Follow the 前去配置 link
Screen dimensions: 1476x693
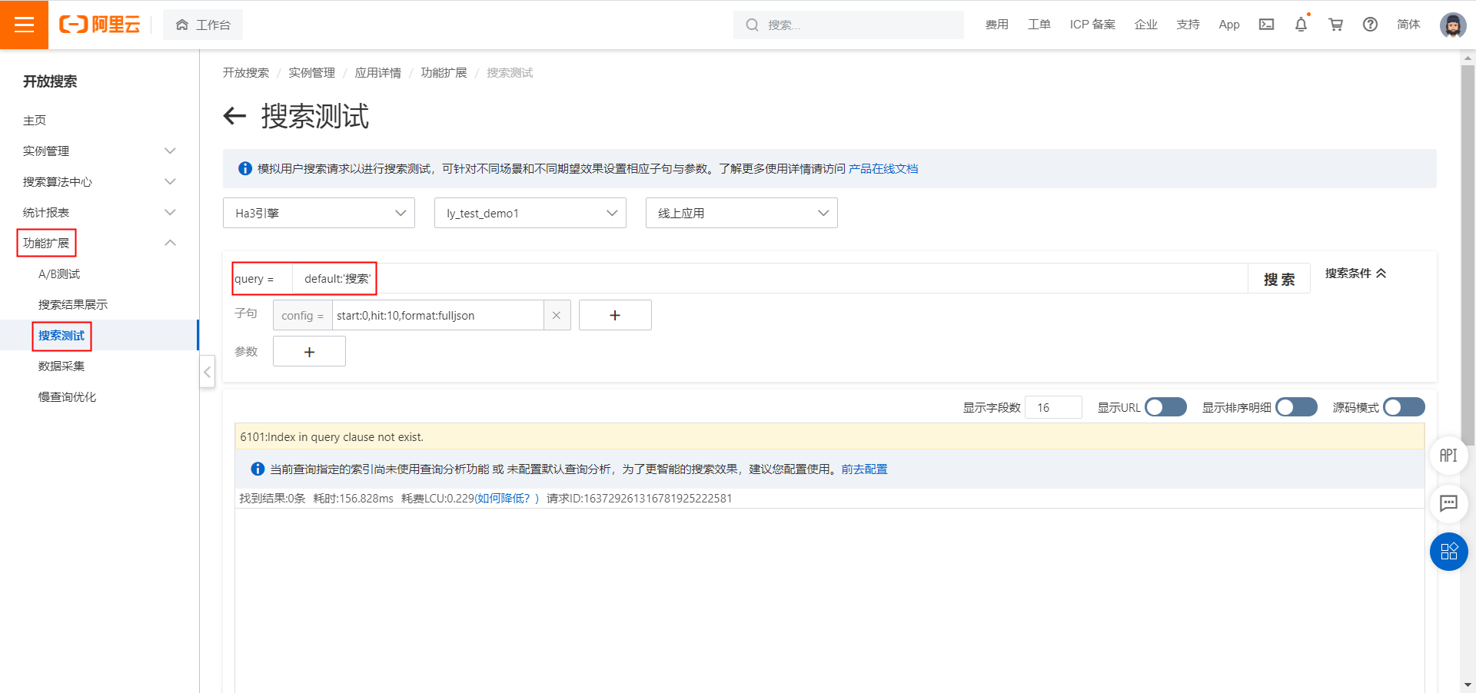click(864, 469)
